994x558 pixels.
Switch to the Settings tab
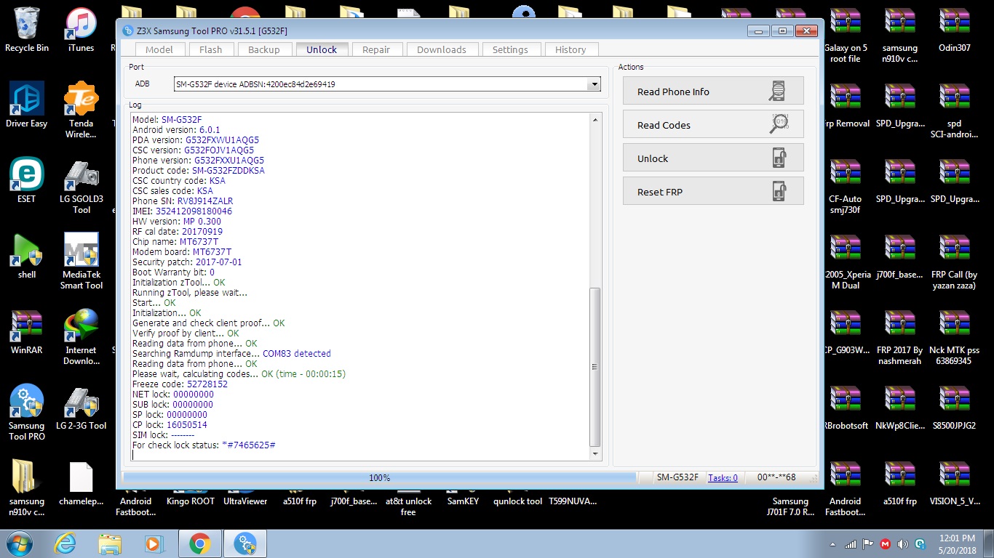(x=510, y=49)
